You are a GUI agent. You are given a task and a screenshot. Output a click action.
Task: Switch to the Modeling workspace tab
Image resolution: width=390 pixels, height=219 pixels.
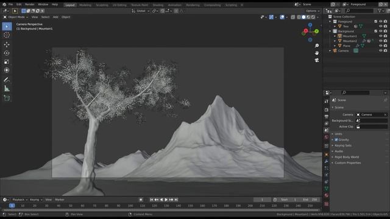pos(85,5)
